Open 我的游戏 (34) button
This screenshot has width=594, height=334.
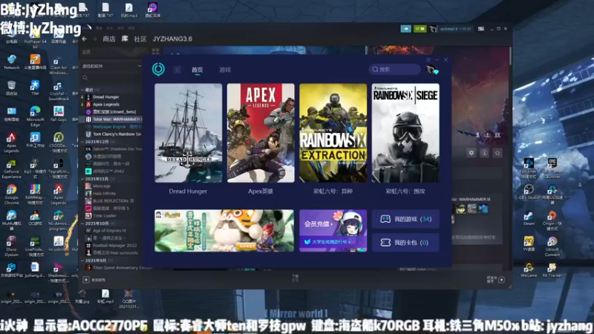click(405, 219)
